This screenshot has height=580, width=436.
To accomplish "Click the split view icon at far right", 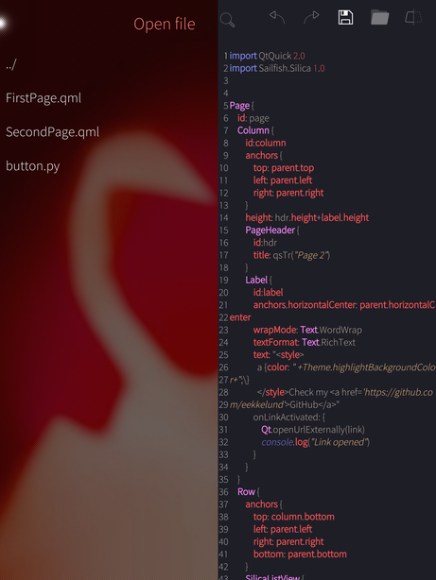I will 413,17.
